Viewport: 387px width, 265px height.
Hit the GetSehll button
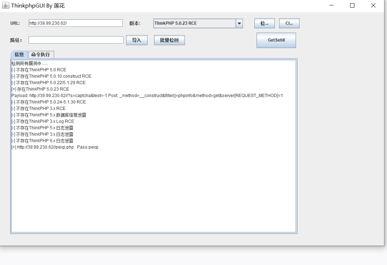[x=276, y=40]
